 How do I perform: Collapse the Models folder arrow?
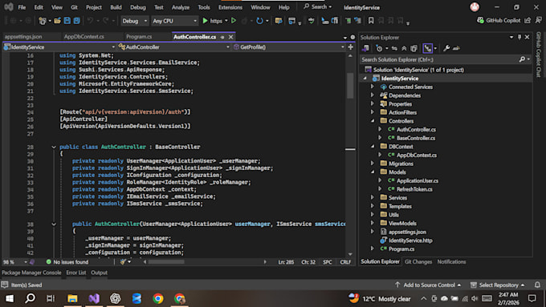coord(373,172)
